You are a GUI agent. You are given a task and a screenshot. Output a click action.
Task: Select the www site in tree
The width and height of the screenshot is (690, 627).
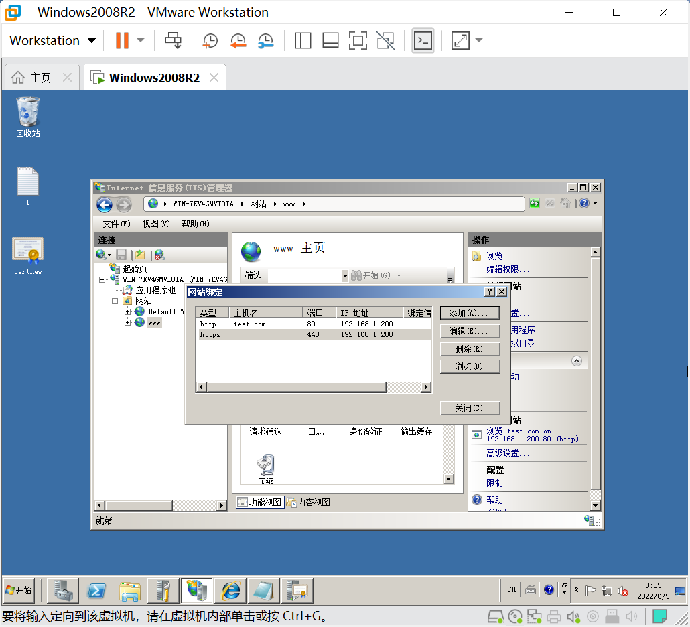point(154,322)
